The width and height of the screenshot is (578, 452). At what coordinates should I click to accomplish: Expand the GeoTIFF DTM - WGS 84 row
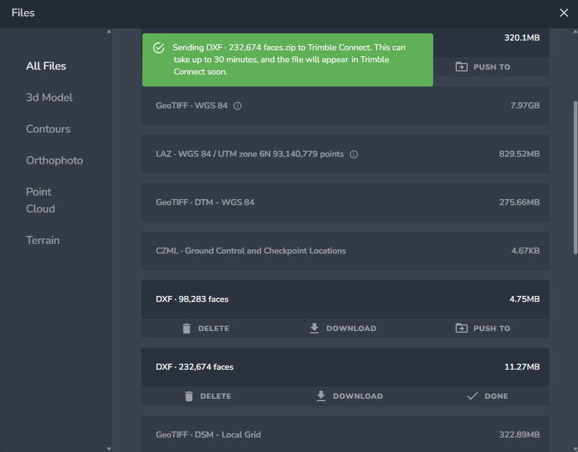345,203
